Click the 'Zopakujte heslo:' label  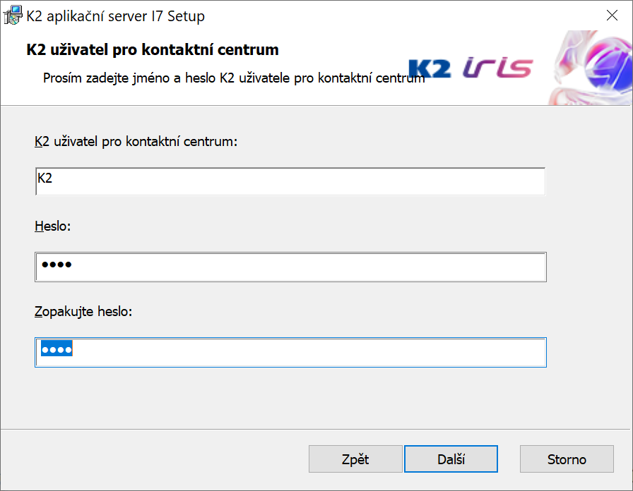click(x=83, y=311)
